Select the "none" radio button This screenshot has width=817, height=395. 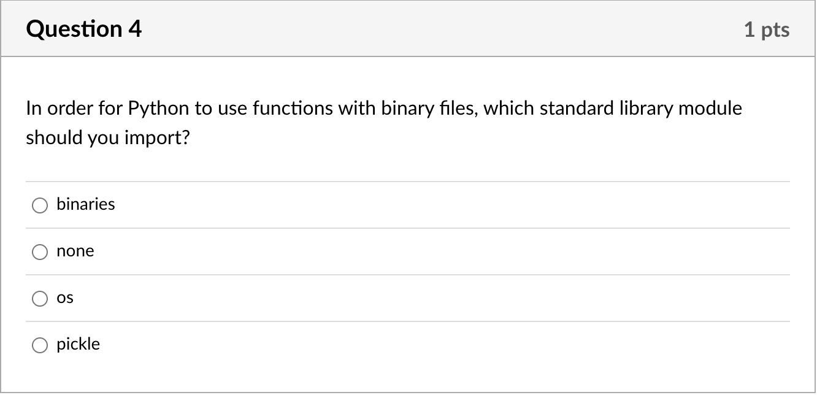40,252
